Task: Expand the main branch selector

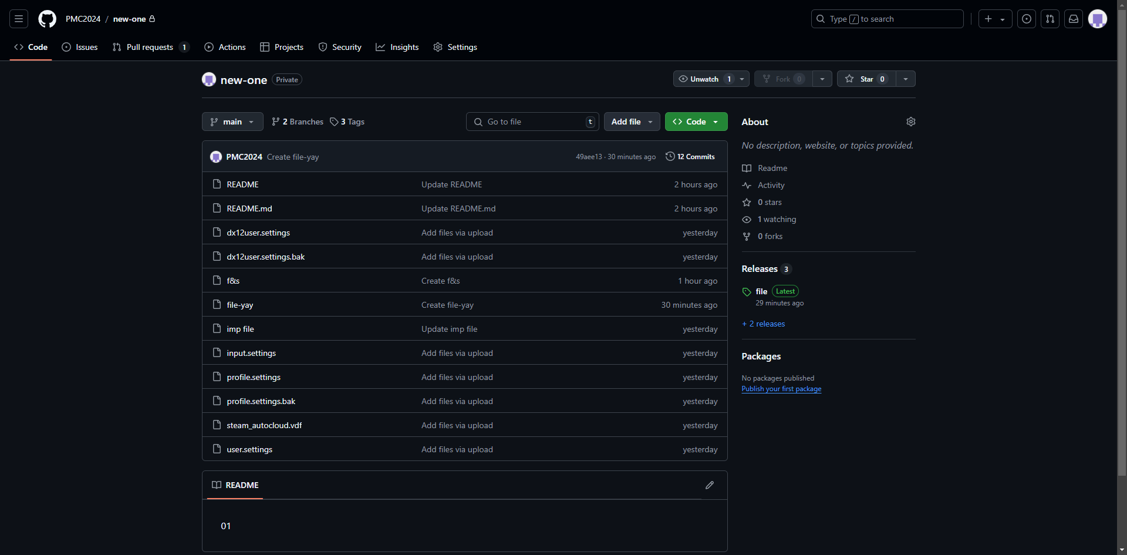Action: 232,122
